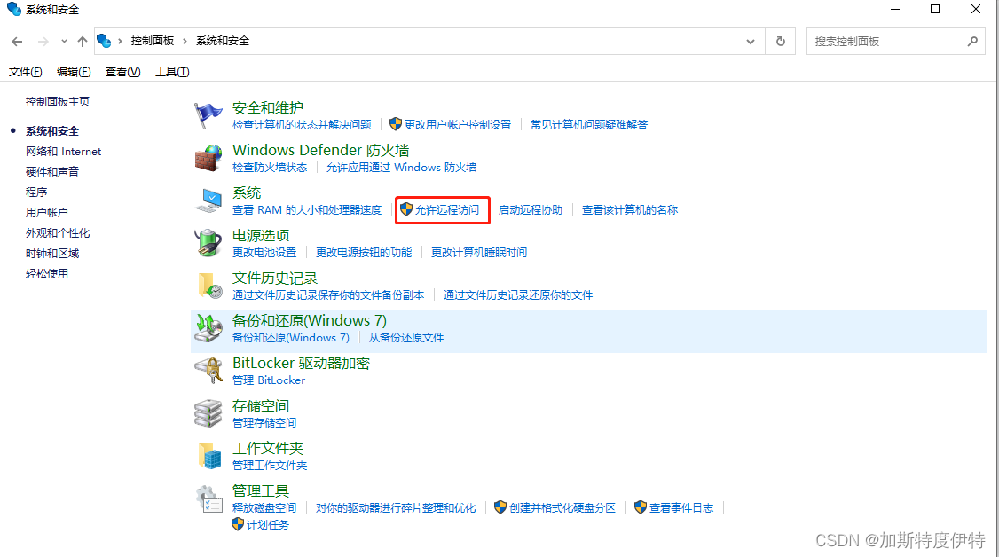Image resolution: width=999 pixels, height=557 pixels.
Task: Click 释放磁盘空间
Action: pyautogui.click(x=264, y=508)
